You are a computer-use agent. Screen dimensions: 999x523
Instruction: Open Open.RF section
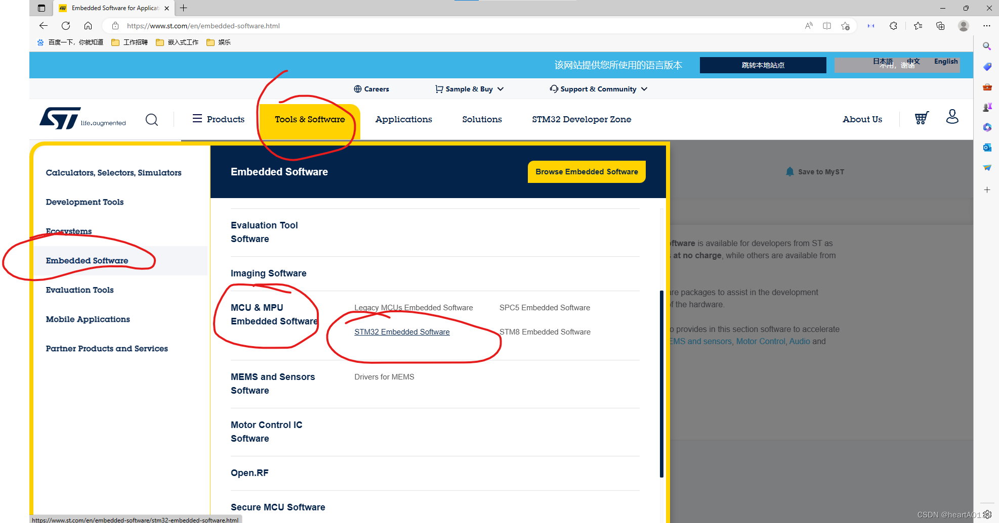tap(249, 473)
